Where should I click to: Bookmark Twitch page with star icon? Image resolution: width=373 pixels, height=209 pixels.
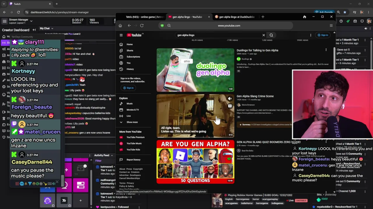[345, 12]
